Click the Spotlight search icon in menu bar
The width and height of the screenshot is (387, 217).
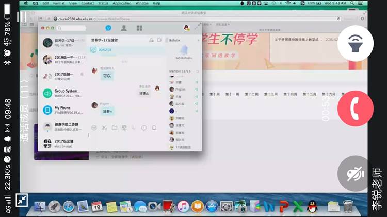(352, 3)
